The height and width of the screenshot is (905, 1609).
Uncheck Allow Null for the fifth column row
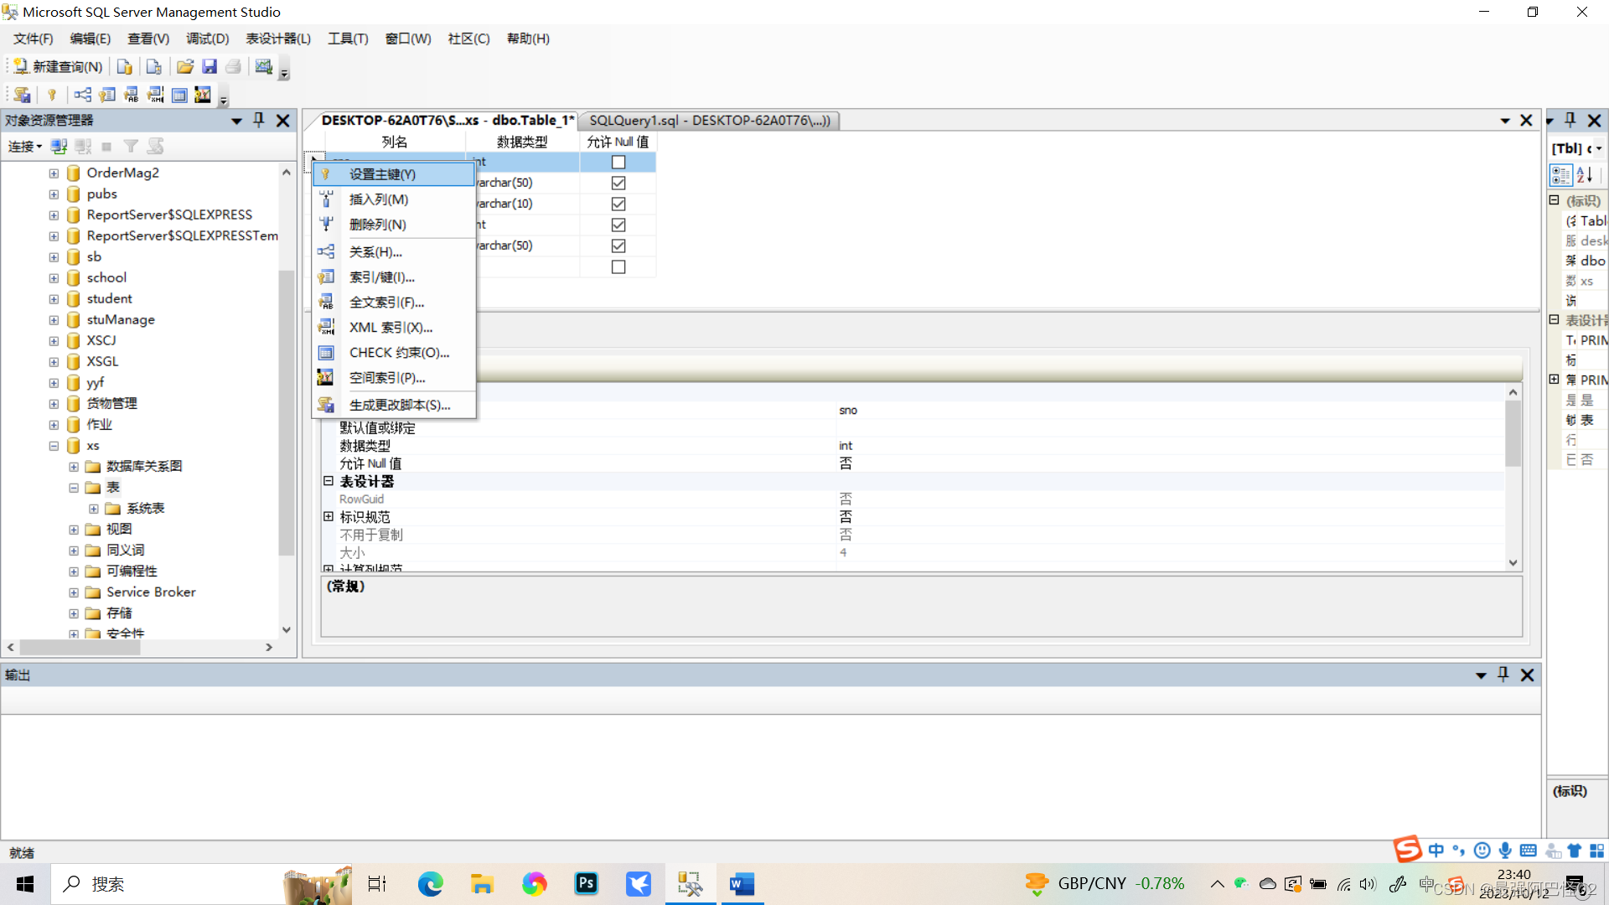[618, 246]
